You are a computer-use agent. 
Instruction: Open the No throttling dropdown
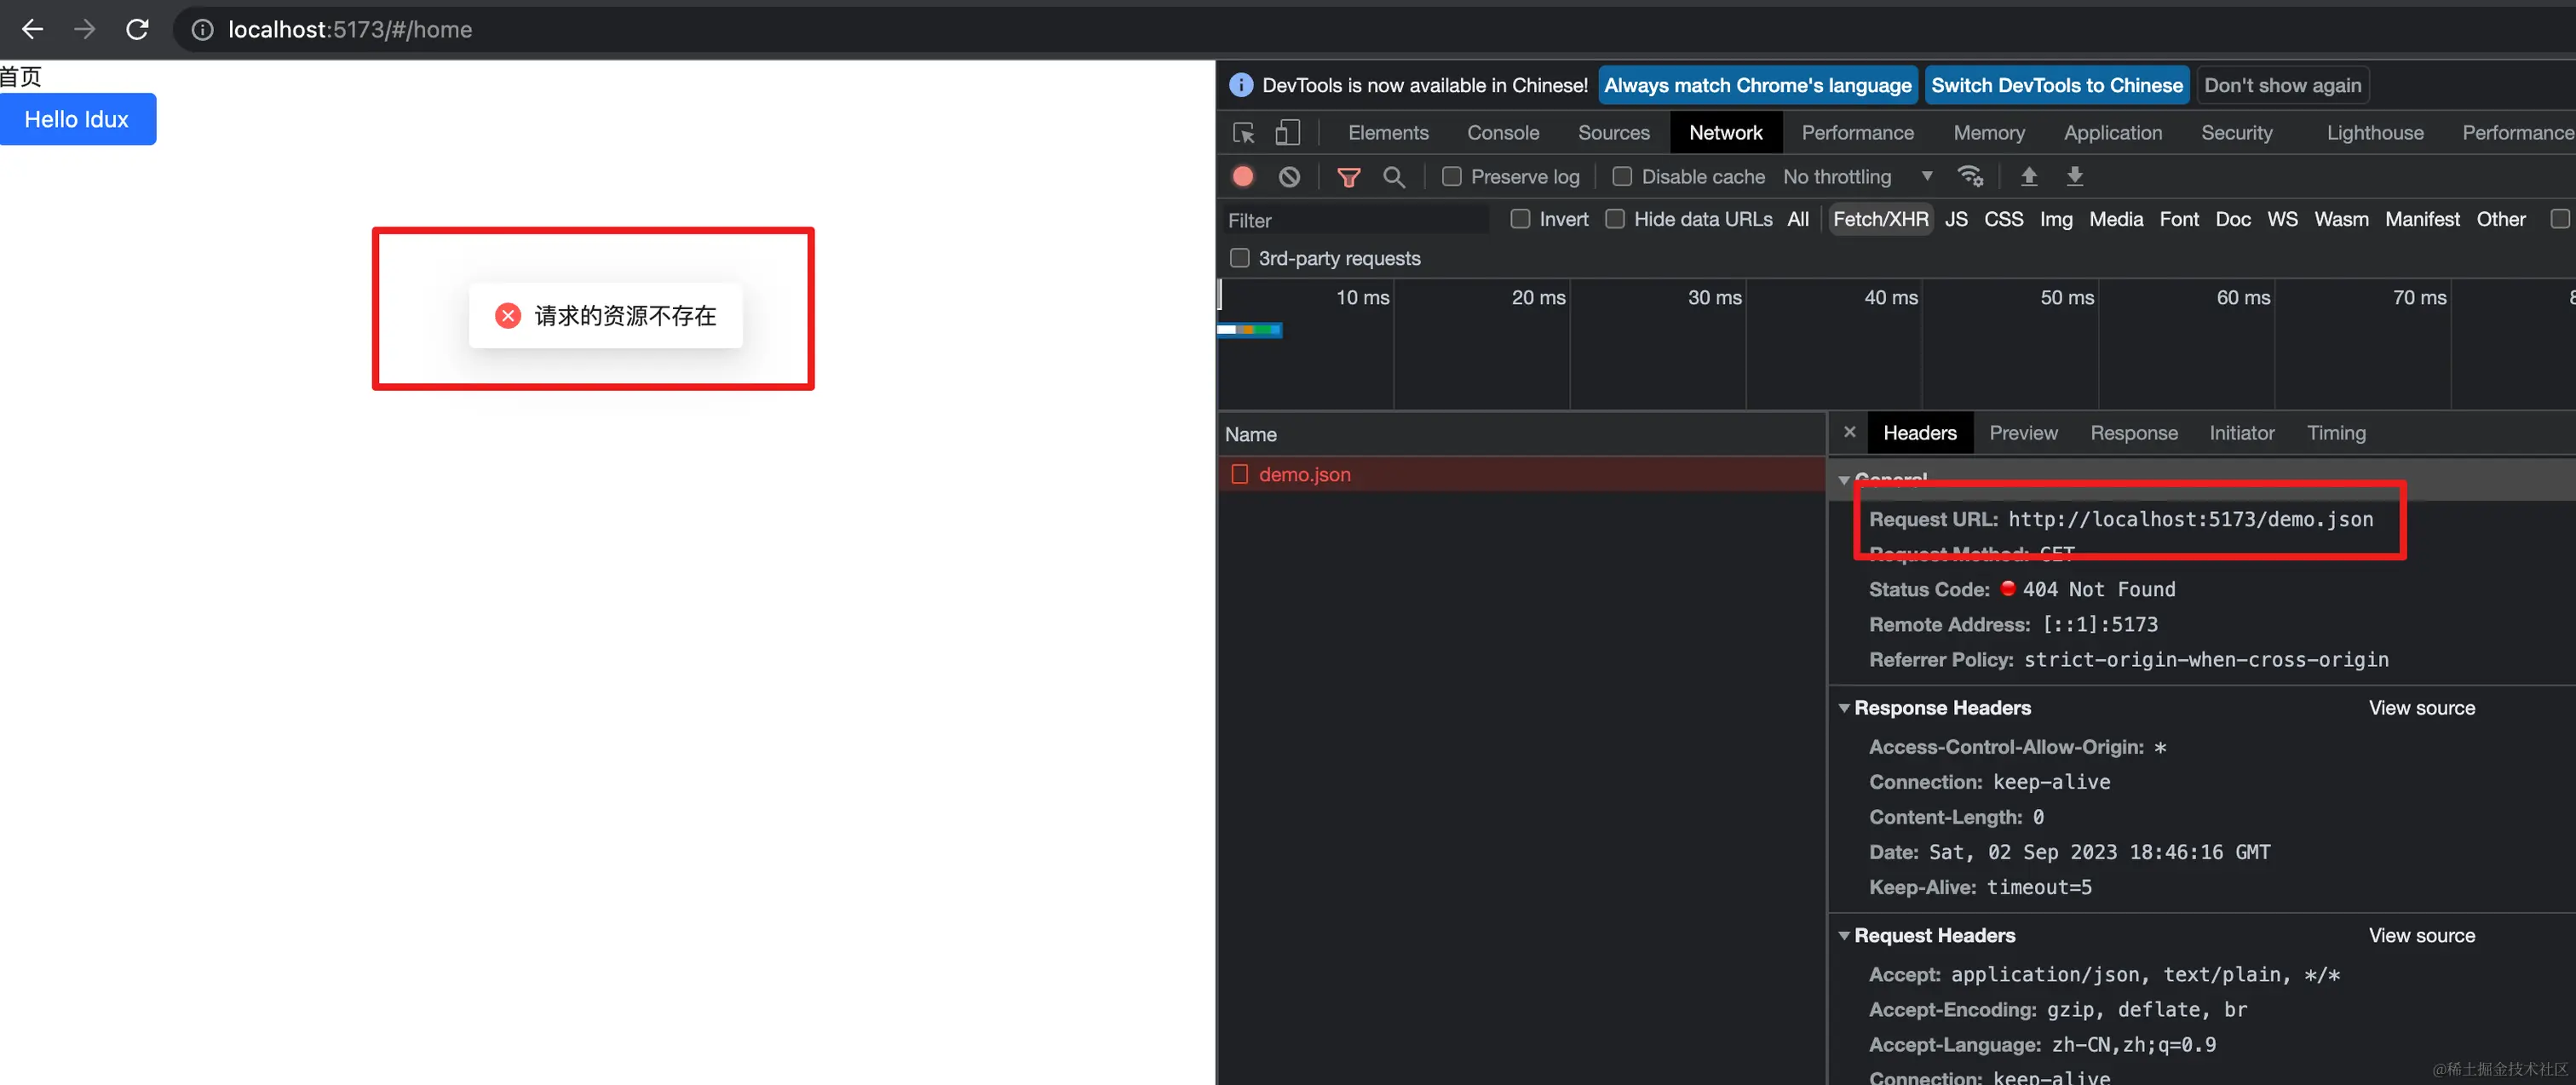pyautogui.click(x=1857, y=177)
